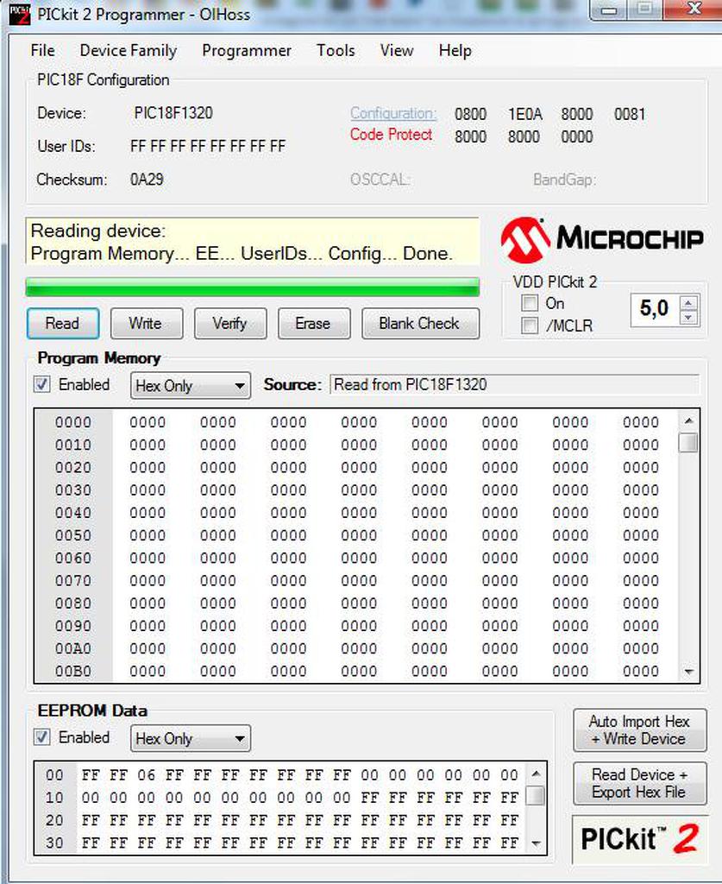Click the Write button
The width and height of the screenshot is (722, 884).
[147, 324]
